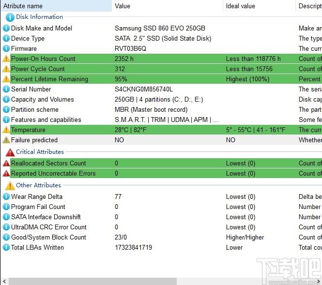Click warning icon beside Power-On Hours Count

[6, 59]
